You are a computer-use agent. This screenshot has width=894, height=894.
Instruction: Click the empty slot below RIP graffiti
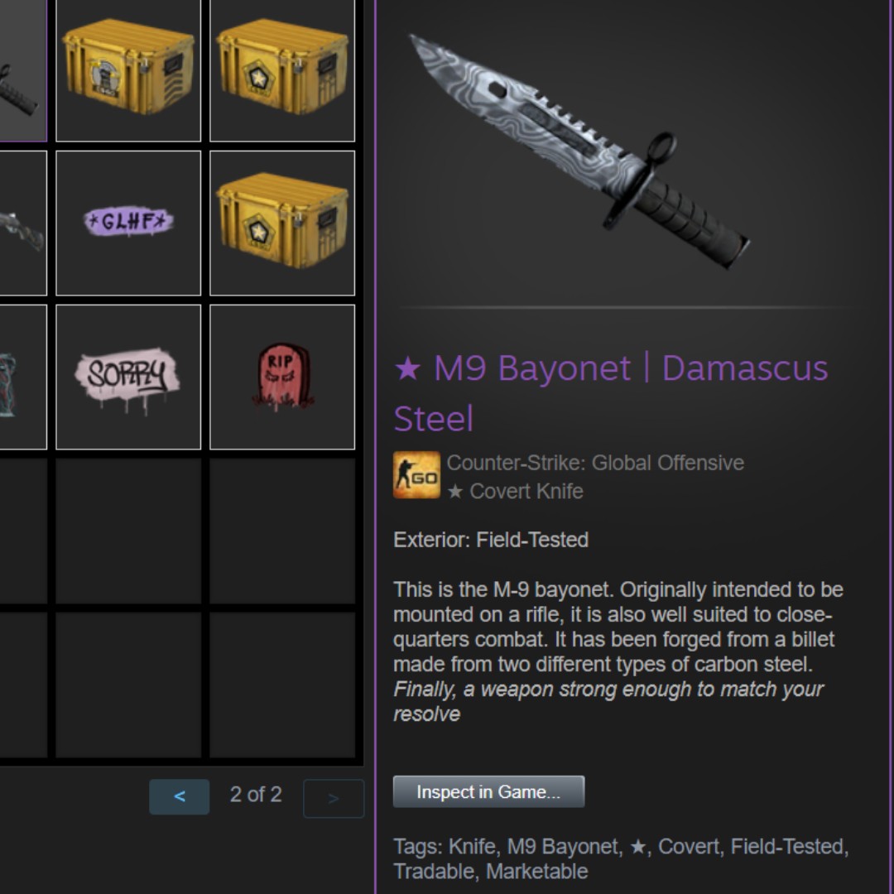coord(282,531)
